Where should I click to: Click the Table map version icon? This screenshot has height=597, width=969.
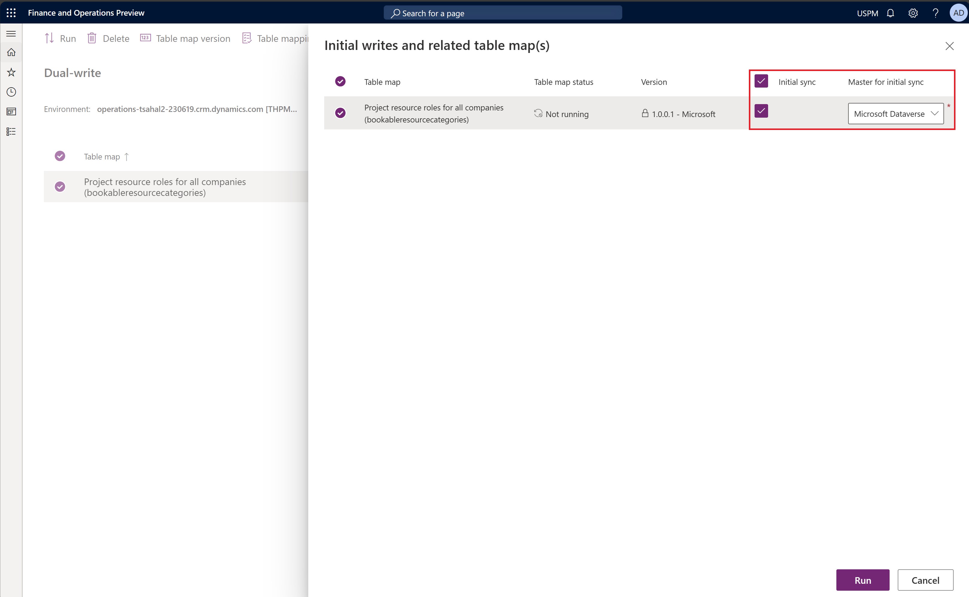[145, 38]
